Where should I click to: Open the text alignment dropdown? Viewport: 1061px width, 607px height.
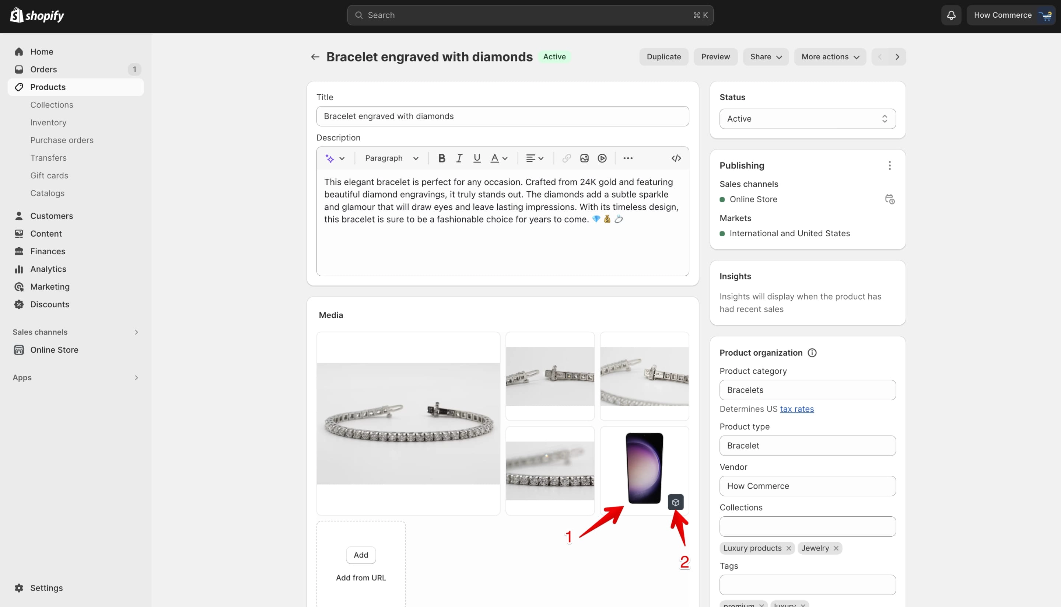pos(535,158)
